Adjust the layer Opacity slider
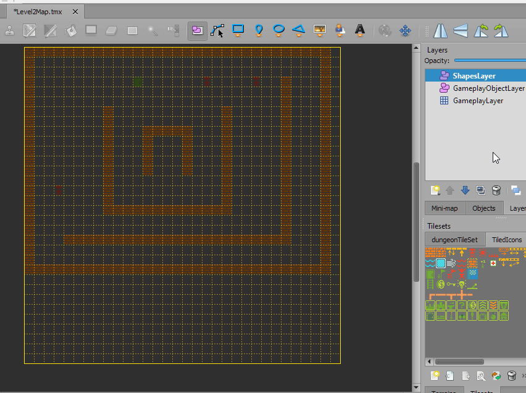Viewport: 526px width, 393px height. tap(490, 61)
